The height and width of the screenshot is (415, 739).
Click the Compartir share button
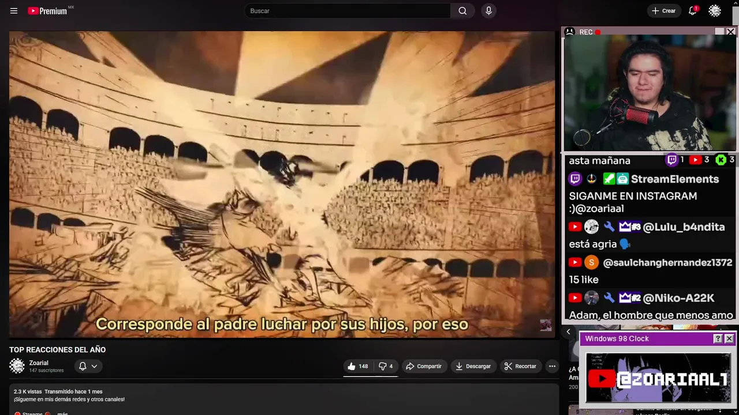(x=424, y=366)
